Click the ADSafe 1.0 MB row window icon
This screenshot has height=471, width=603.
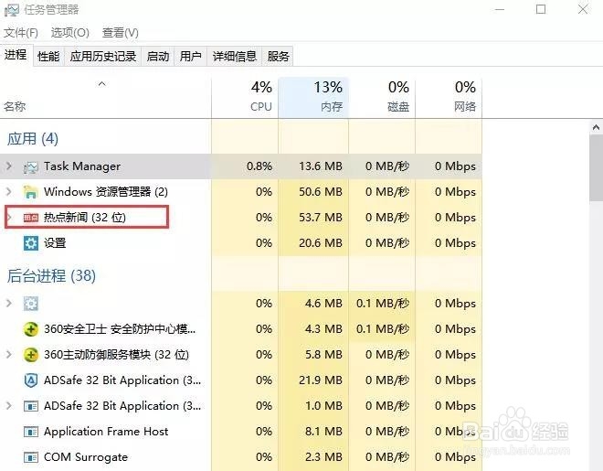pyautogui.click(x=31, y=406)
